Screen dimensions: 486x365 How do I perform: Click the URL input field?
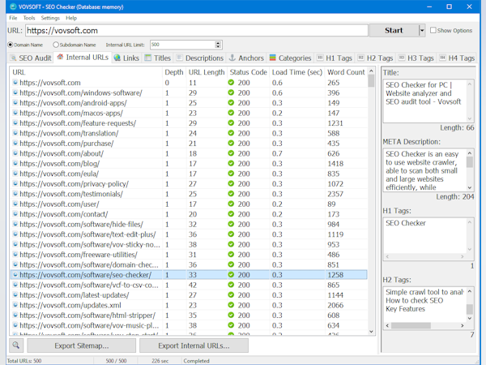(x=197, y=31)
